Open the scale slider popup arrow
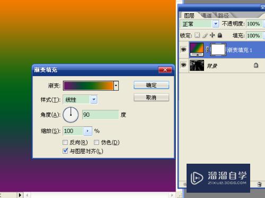Screen dimensions: 265x198 (x=87, y=131)
